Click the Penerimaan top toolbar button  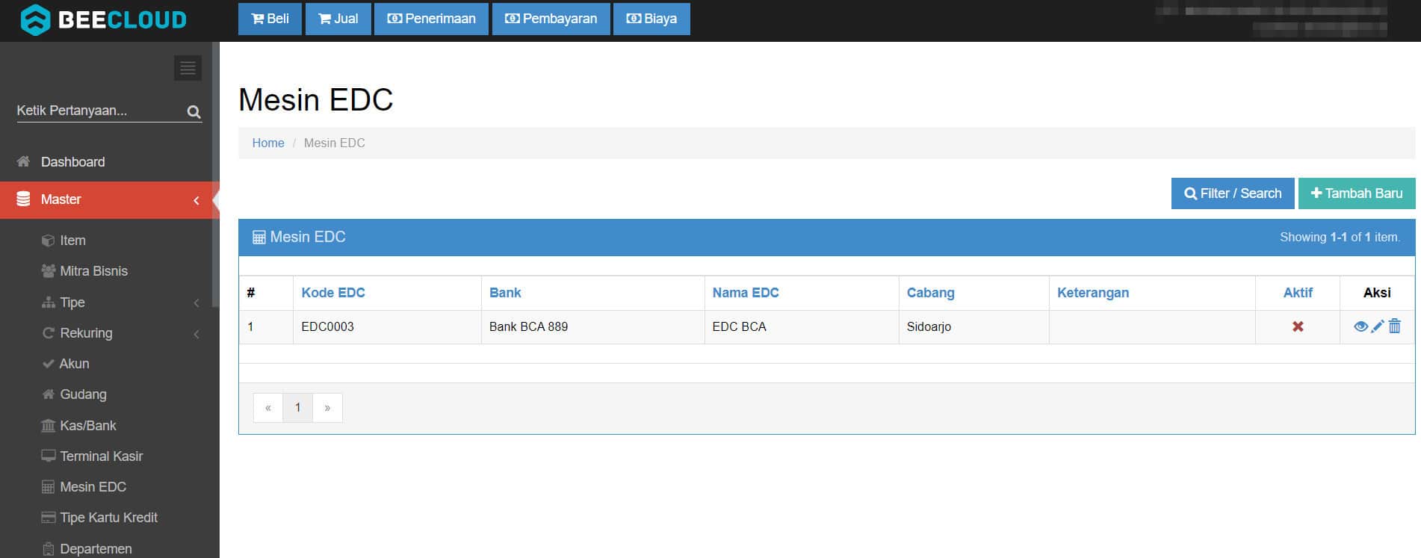(431, 19)
